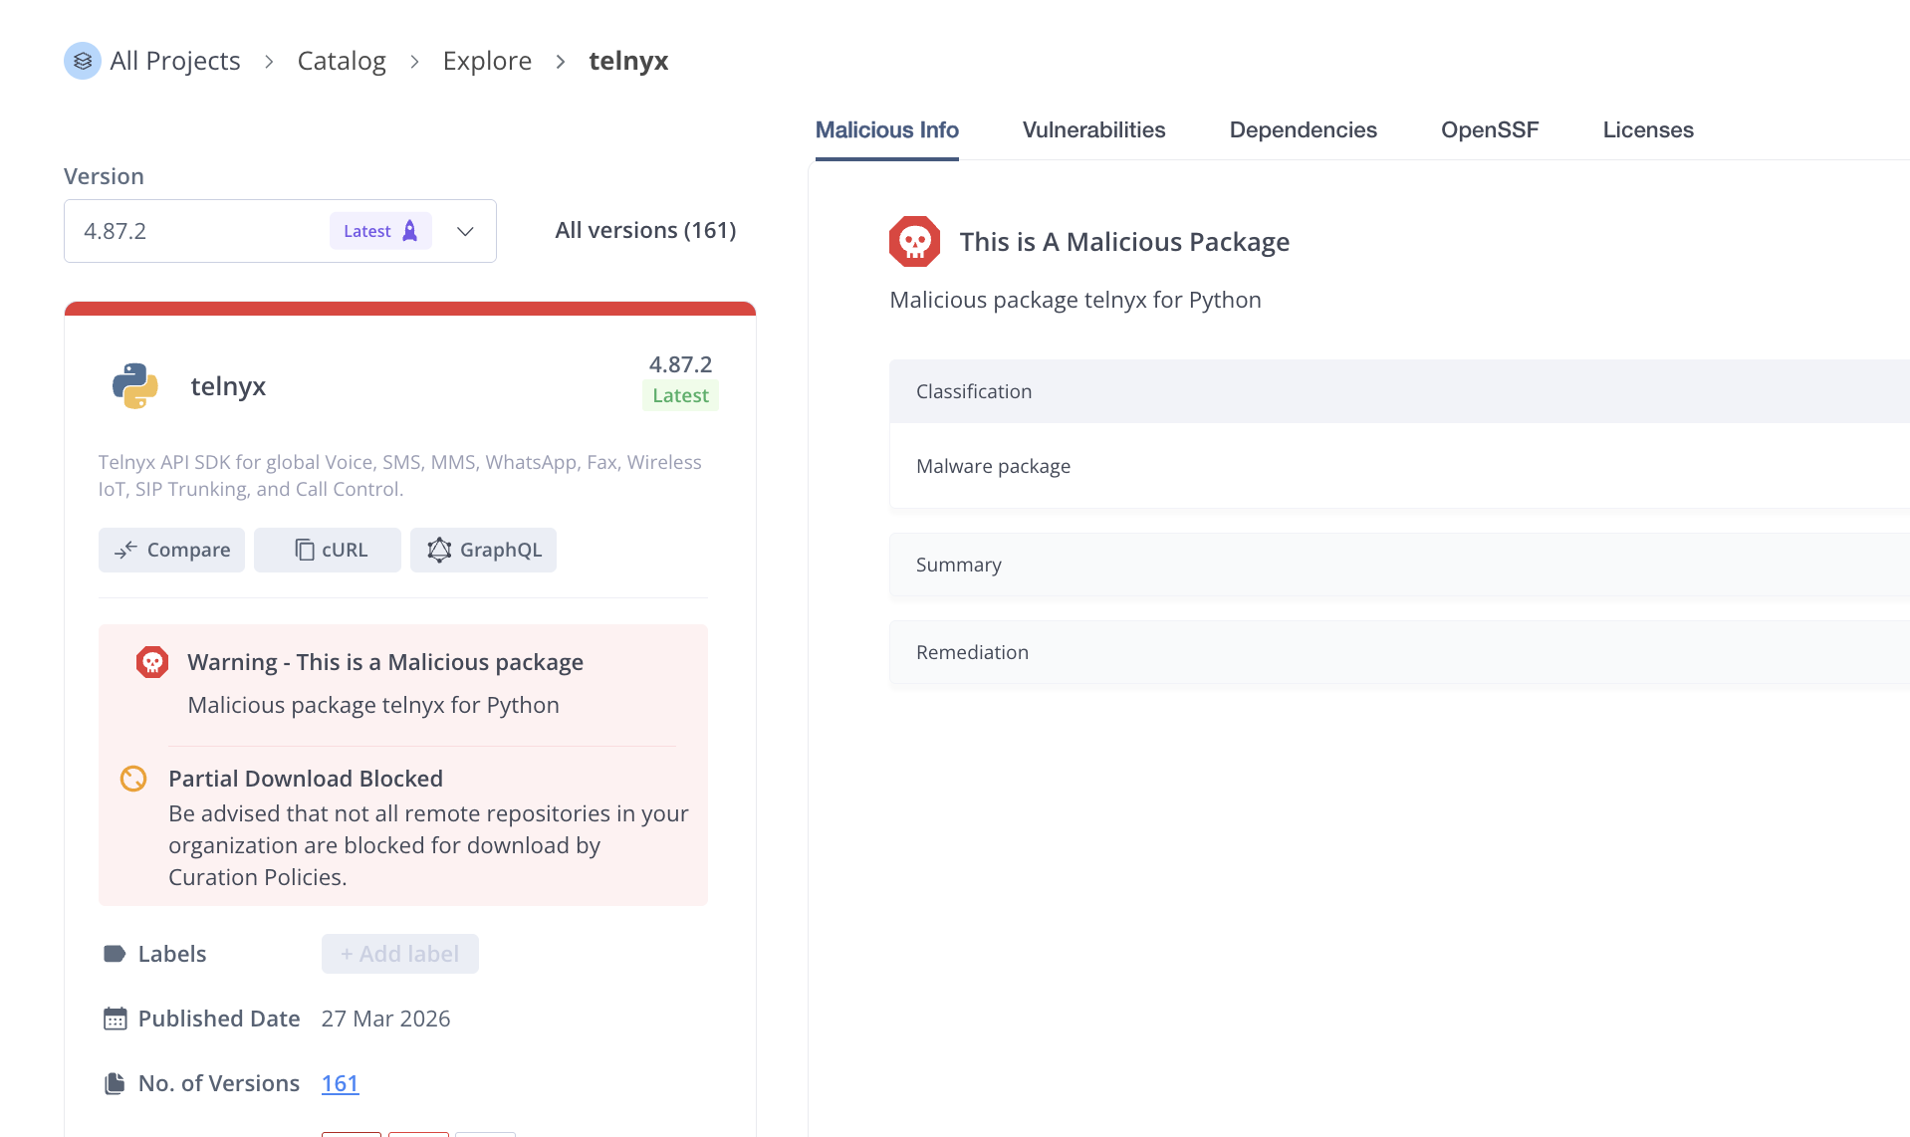The width and height of the screenshot is (1910, 1137).
Task: Open the version dropdown chevron
Action: coord(465,231)
